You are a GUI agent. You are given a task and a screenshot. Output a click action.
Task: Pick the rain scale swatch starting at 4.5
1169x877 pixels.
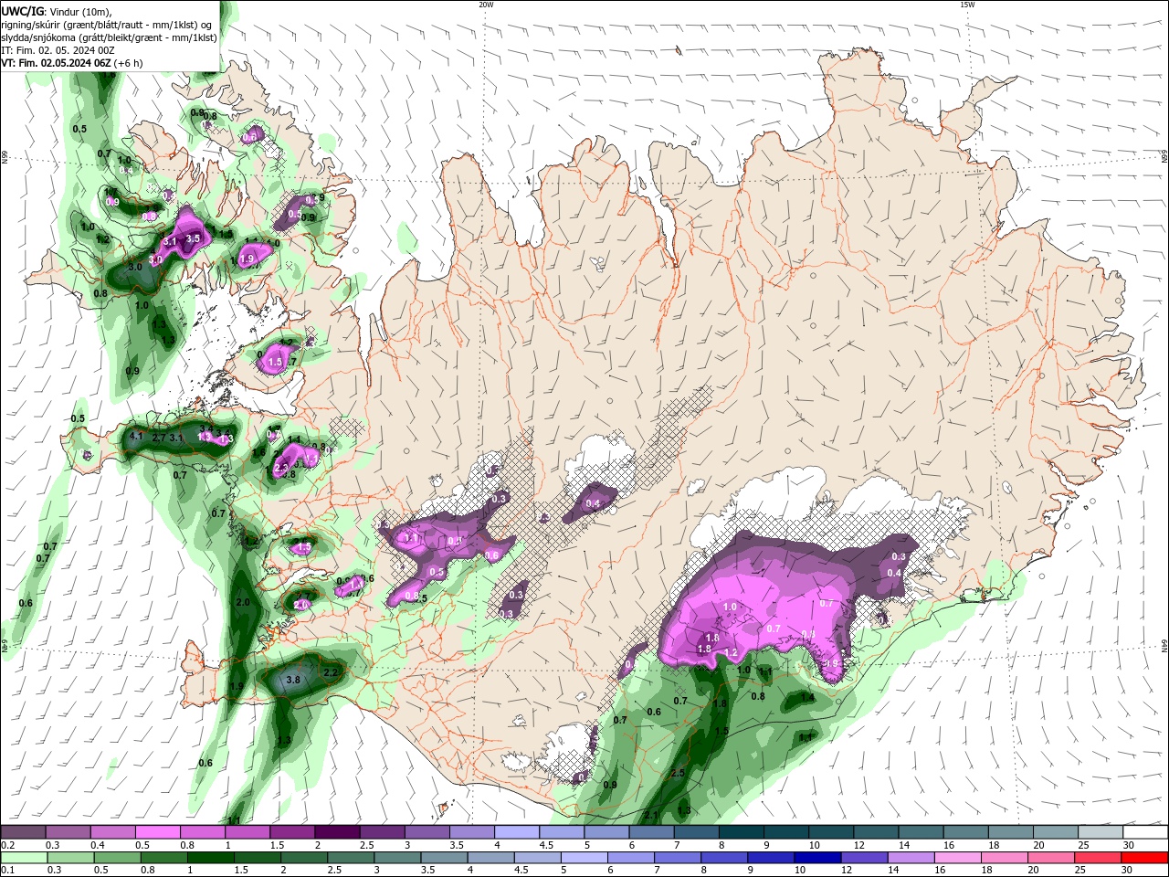point(537,858)
